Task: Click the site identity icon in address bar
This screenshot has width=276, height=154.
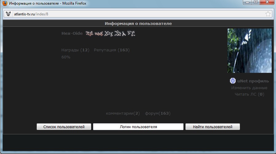Action: pyautogui.click(x=8, y=14)
